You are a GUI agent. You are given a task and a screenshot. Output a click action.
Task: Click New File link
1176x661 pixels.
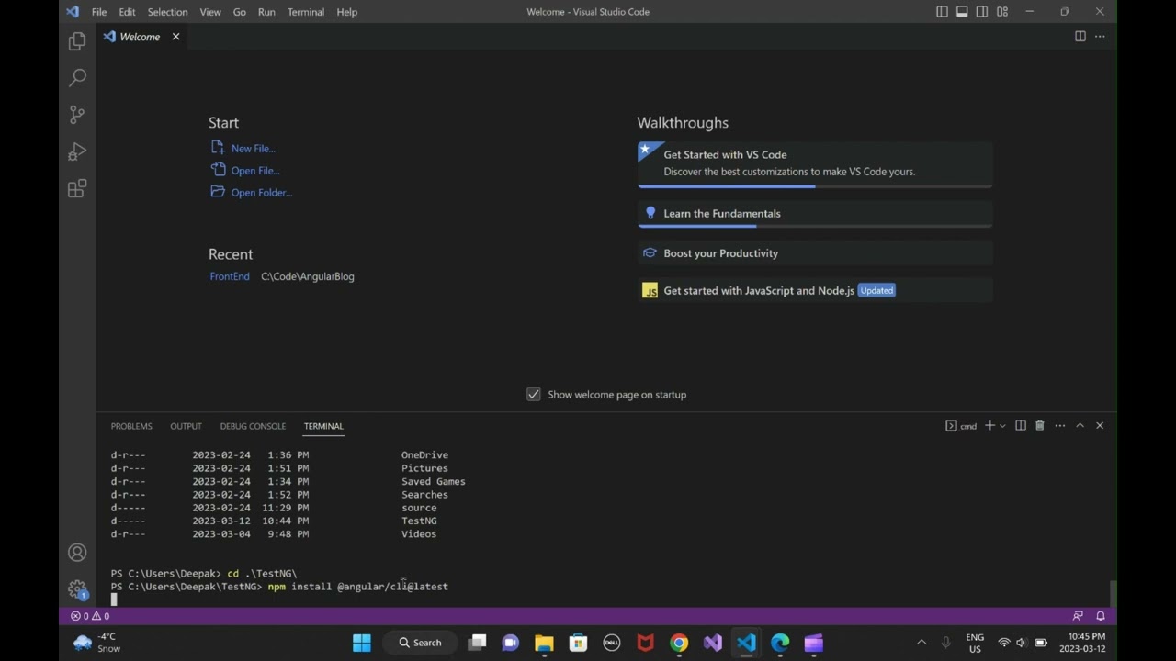click(x=243, y=148)
